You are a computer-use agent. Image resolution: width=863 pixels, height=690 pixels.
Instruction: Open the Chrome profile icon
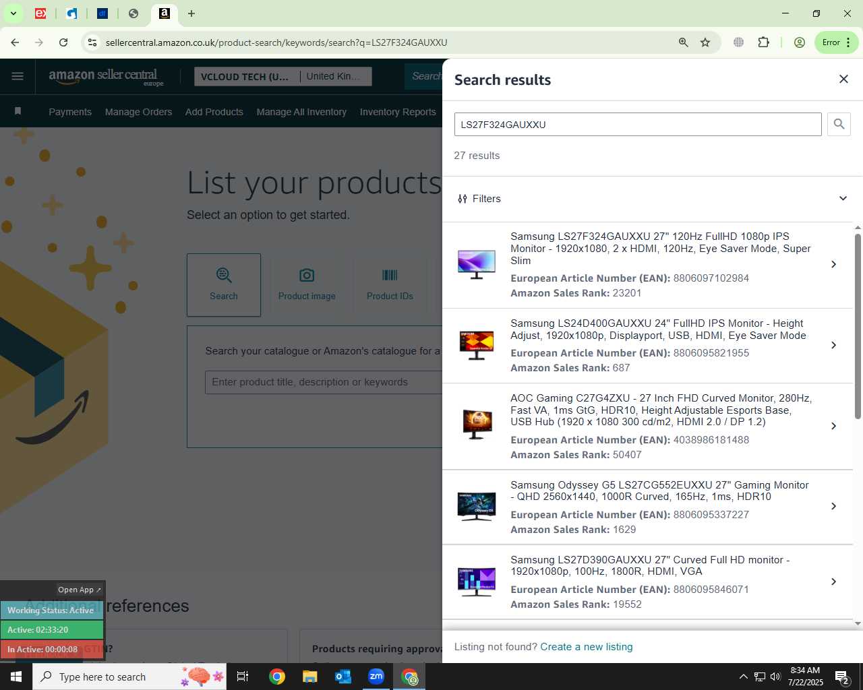tap(800, 42)
